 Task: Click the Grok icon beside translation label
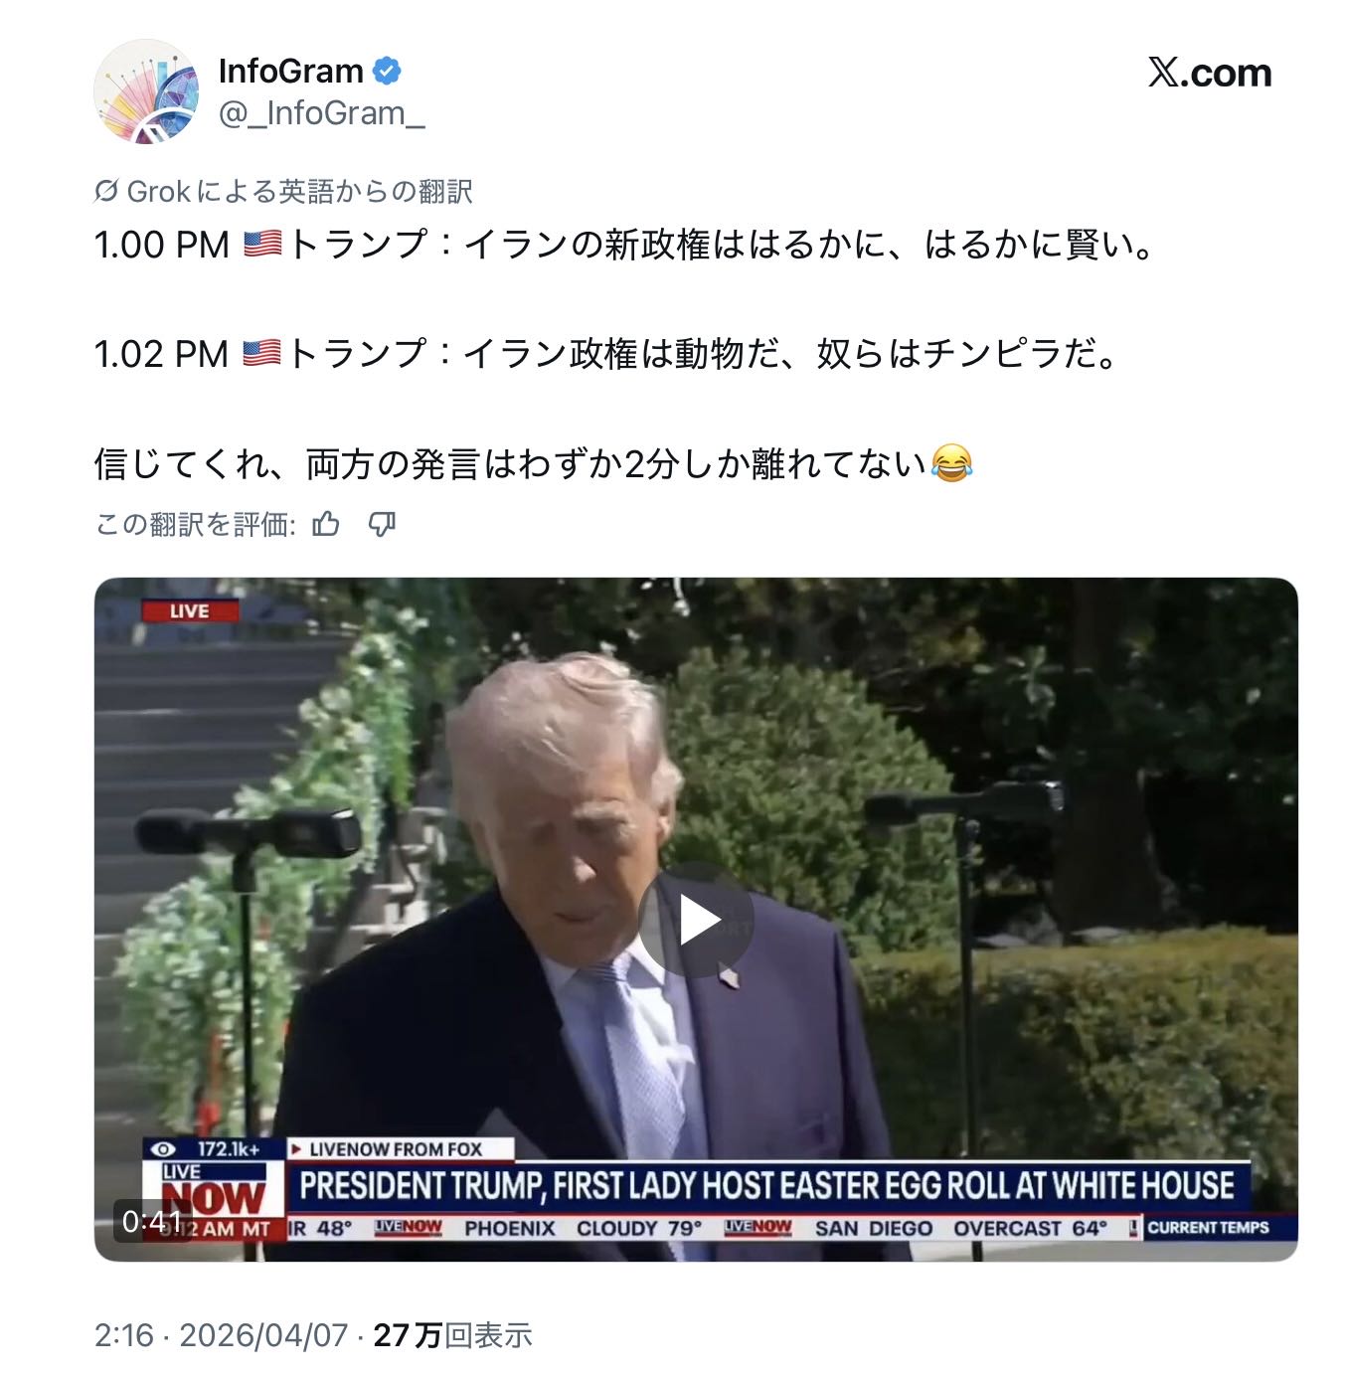point(106,191)
